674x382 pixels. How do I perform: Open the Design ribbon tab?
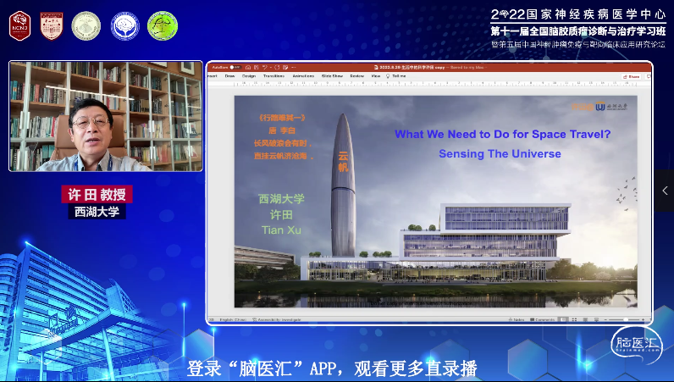[249, 76]
